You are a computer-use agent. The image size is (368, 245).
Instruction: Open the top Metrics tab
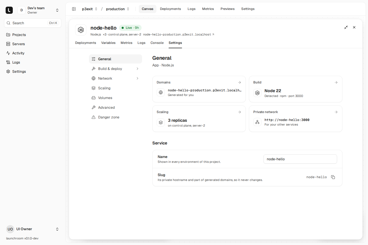point(208,9)
